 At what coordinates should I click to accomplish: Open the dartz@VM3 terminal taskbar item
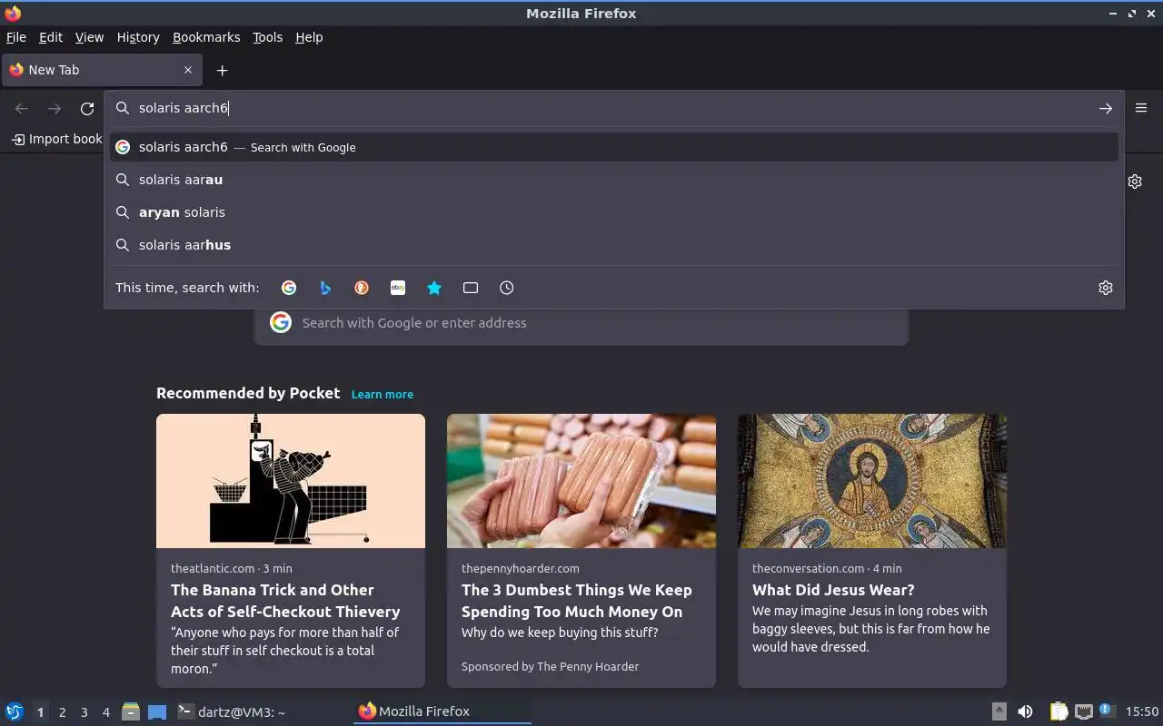(262, 711)
